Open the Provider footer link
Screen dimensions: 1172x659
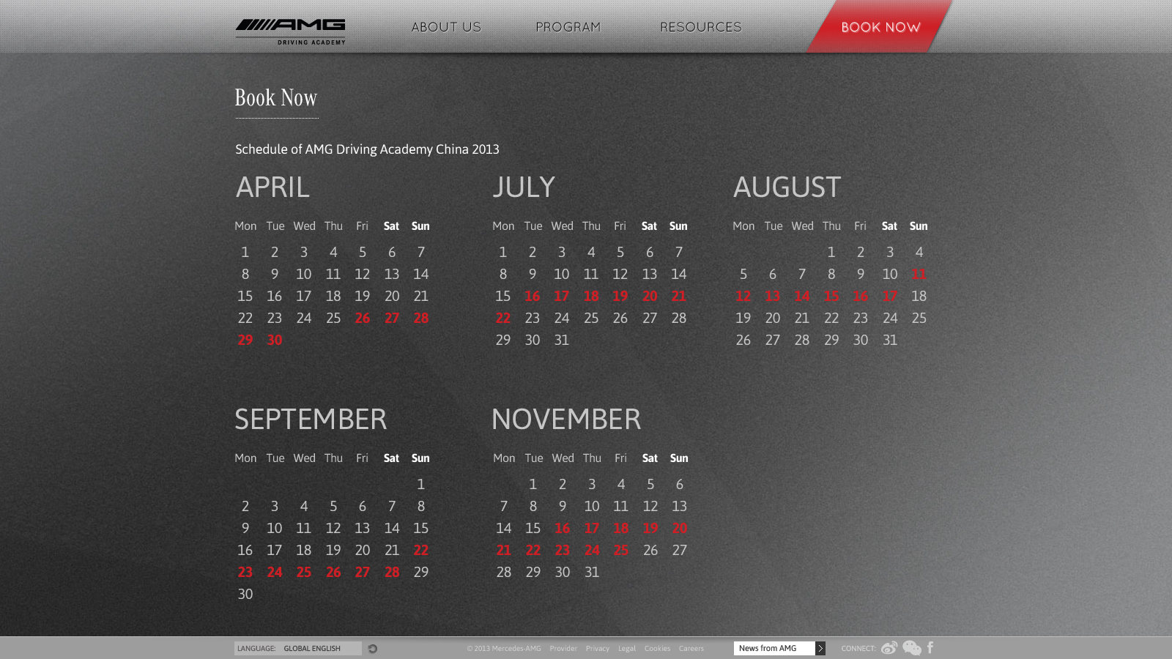click(x=563, y=649)
